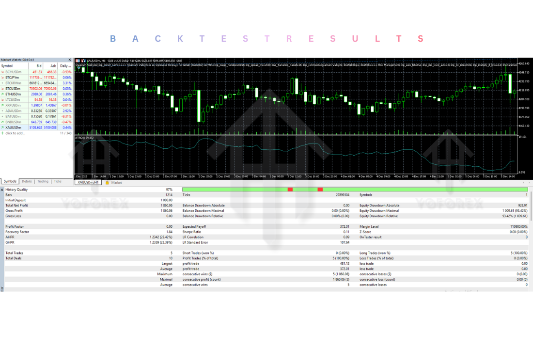The height and width of the screenshot is (349, 533).
Task: Click the plus icon on the click-to-add row
Action: (x=3, y=133)
